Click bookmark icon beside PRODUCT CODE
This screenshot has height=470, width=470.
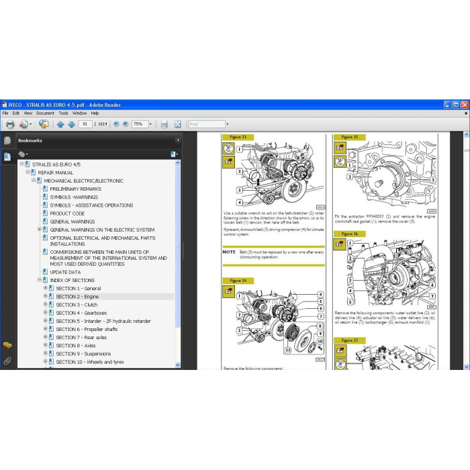pyautogui.click(x=45, y=213)
